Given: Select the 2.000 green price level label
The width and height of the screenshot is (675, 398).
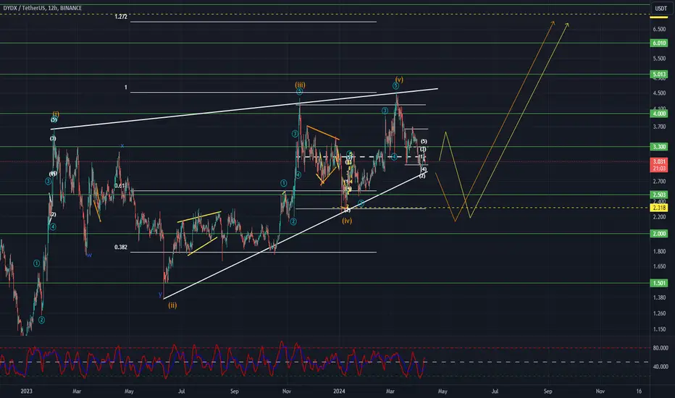Looking at the screenshot, I should [658, 234].
